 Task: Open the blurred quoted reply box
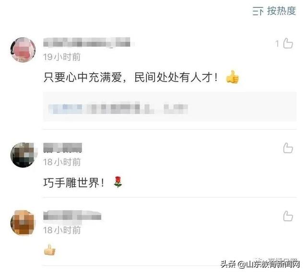170,106
